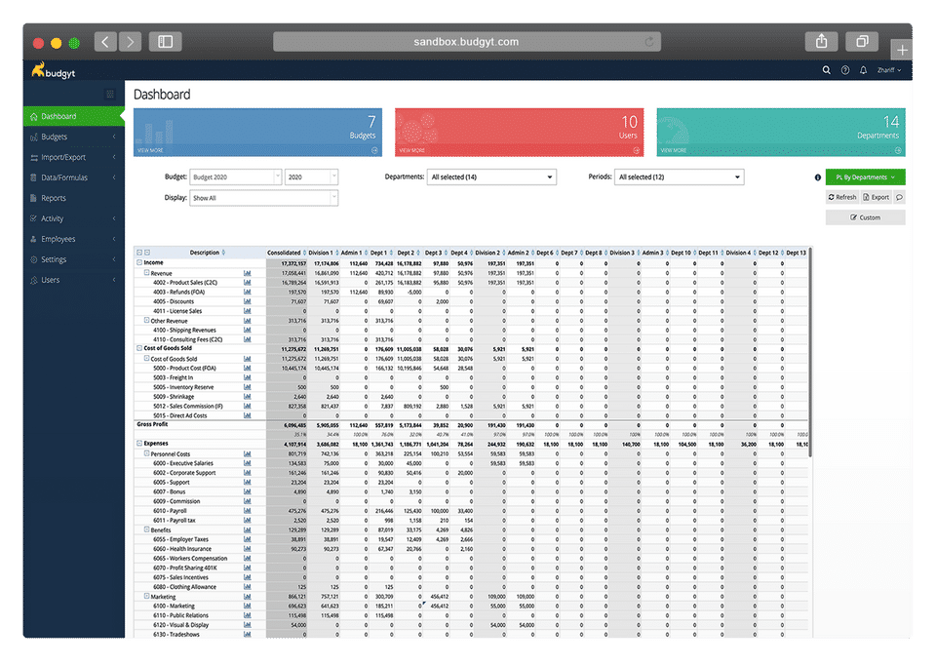Click the browser back arrow button
The width and height of the screenshot is (936, 666).
[105, 42]
